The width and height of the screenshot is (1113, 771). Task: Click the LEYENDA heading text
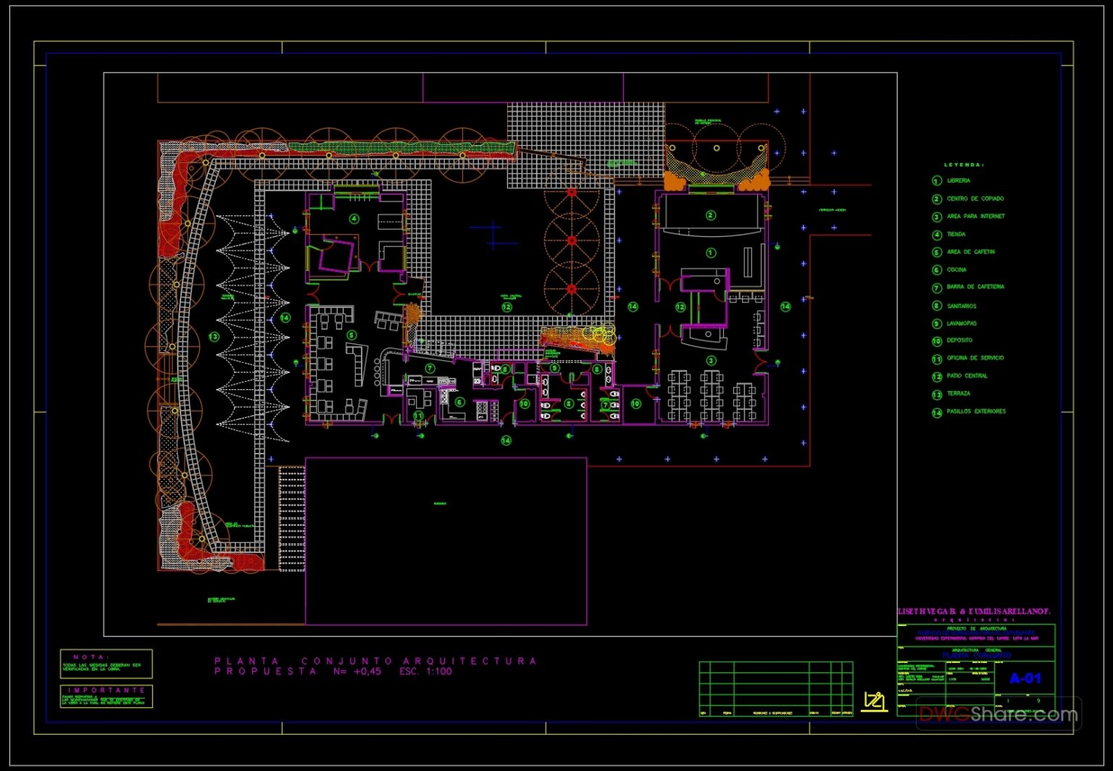962,164
